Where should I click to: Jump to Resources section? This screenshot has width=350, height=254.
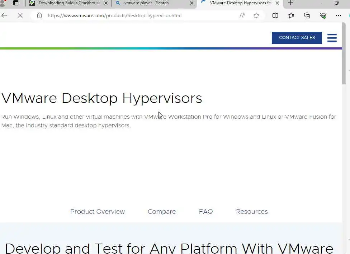(252, 212)
